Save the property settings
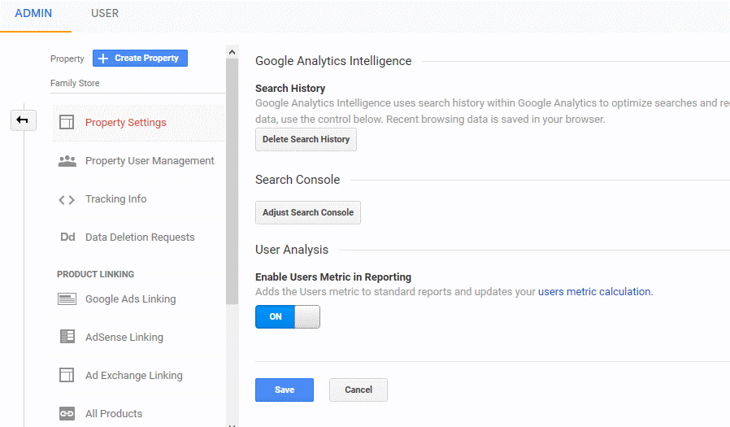Image resolution: width=730 pixels, height=427 pixels. coord(285,390)
